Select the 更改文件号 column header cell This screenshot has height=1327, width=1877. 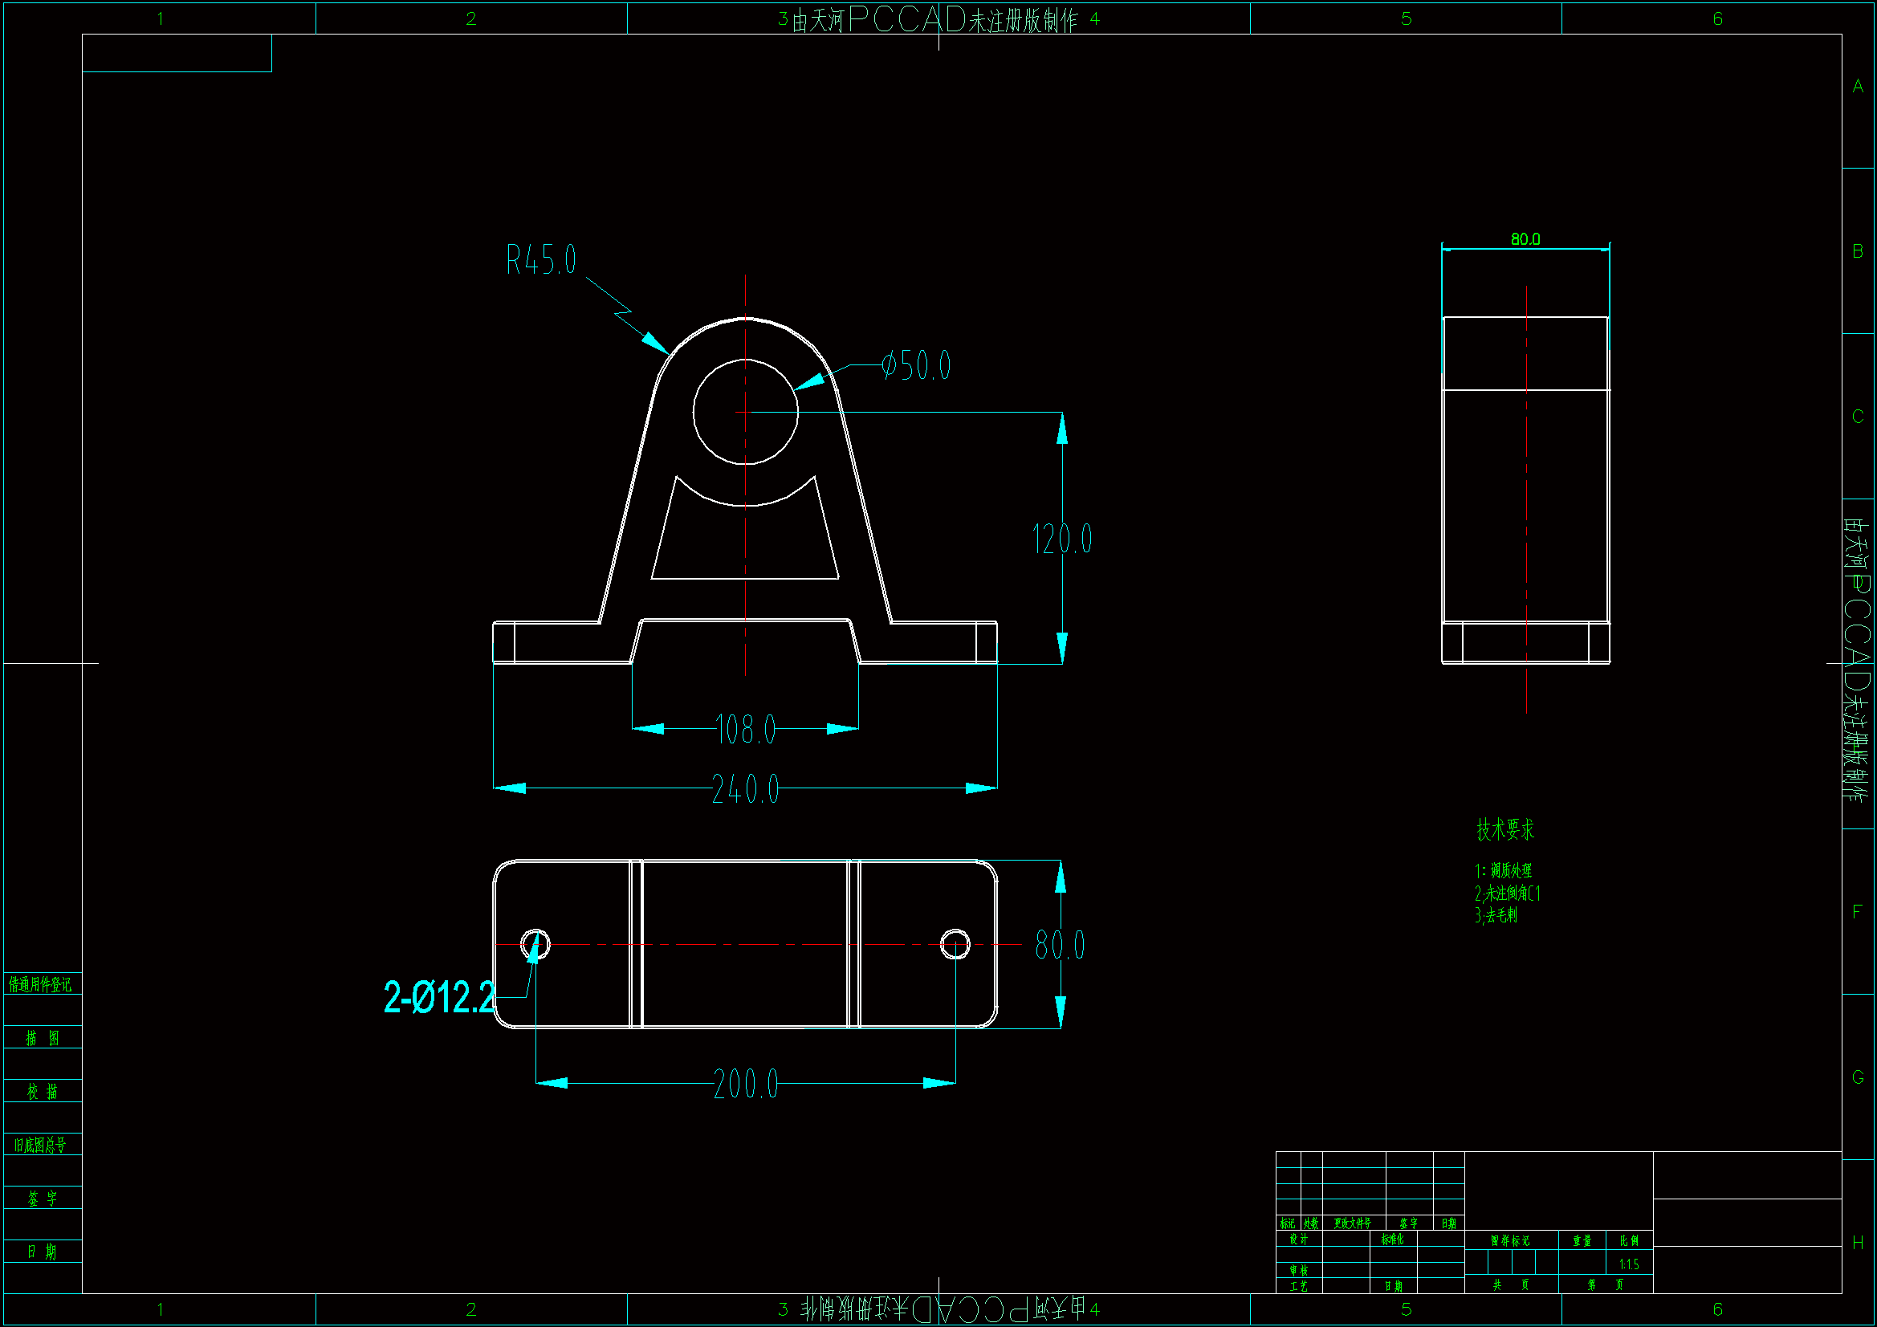click(x=1352, y=1224)
